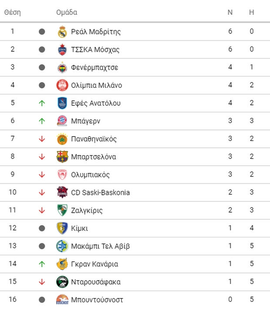This screenshot has width=270, height=314.
Task: Select the Μπουντούσνοστ row in last place
Action: 135,300
